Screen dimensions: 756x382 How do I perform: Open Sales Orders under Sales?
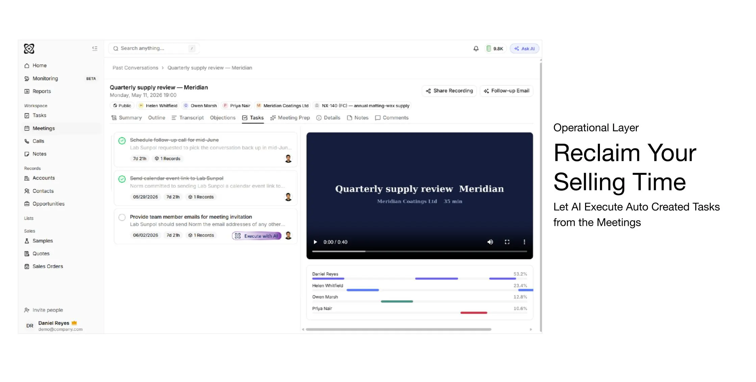click(48, 266)
